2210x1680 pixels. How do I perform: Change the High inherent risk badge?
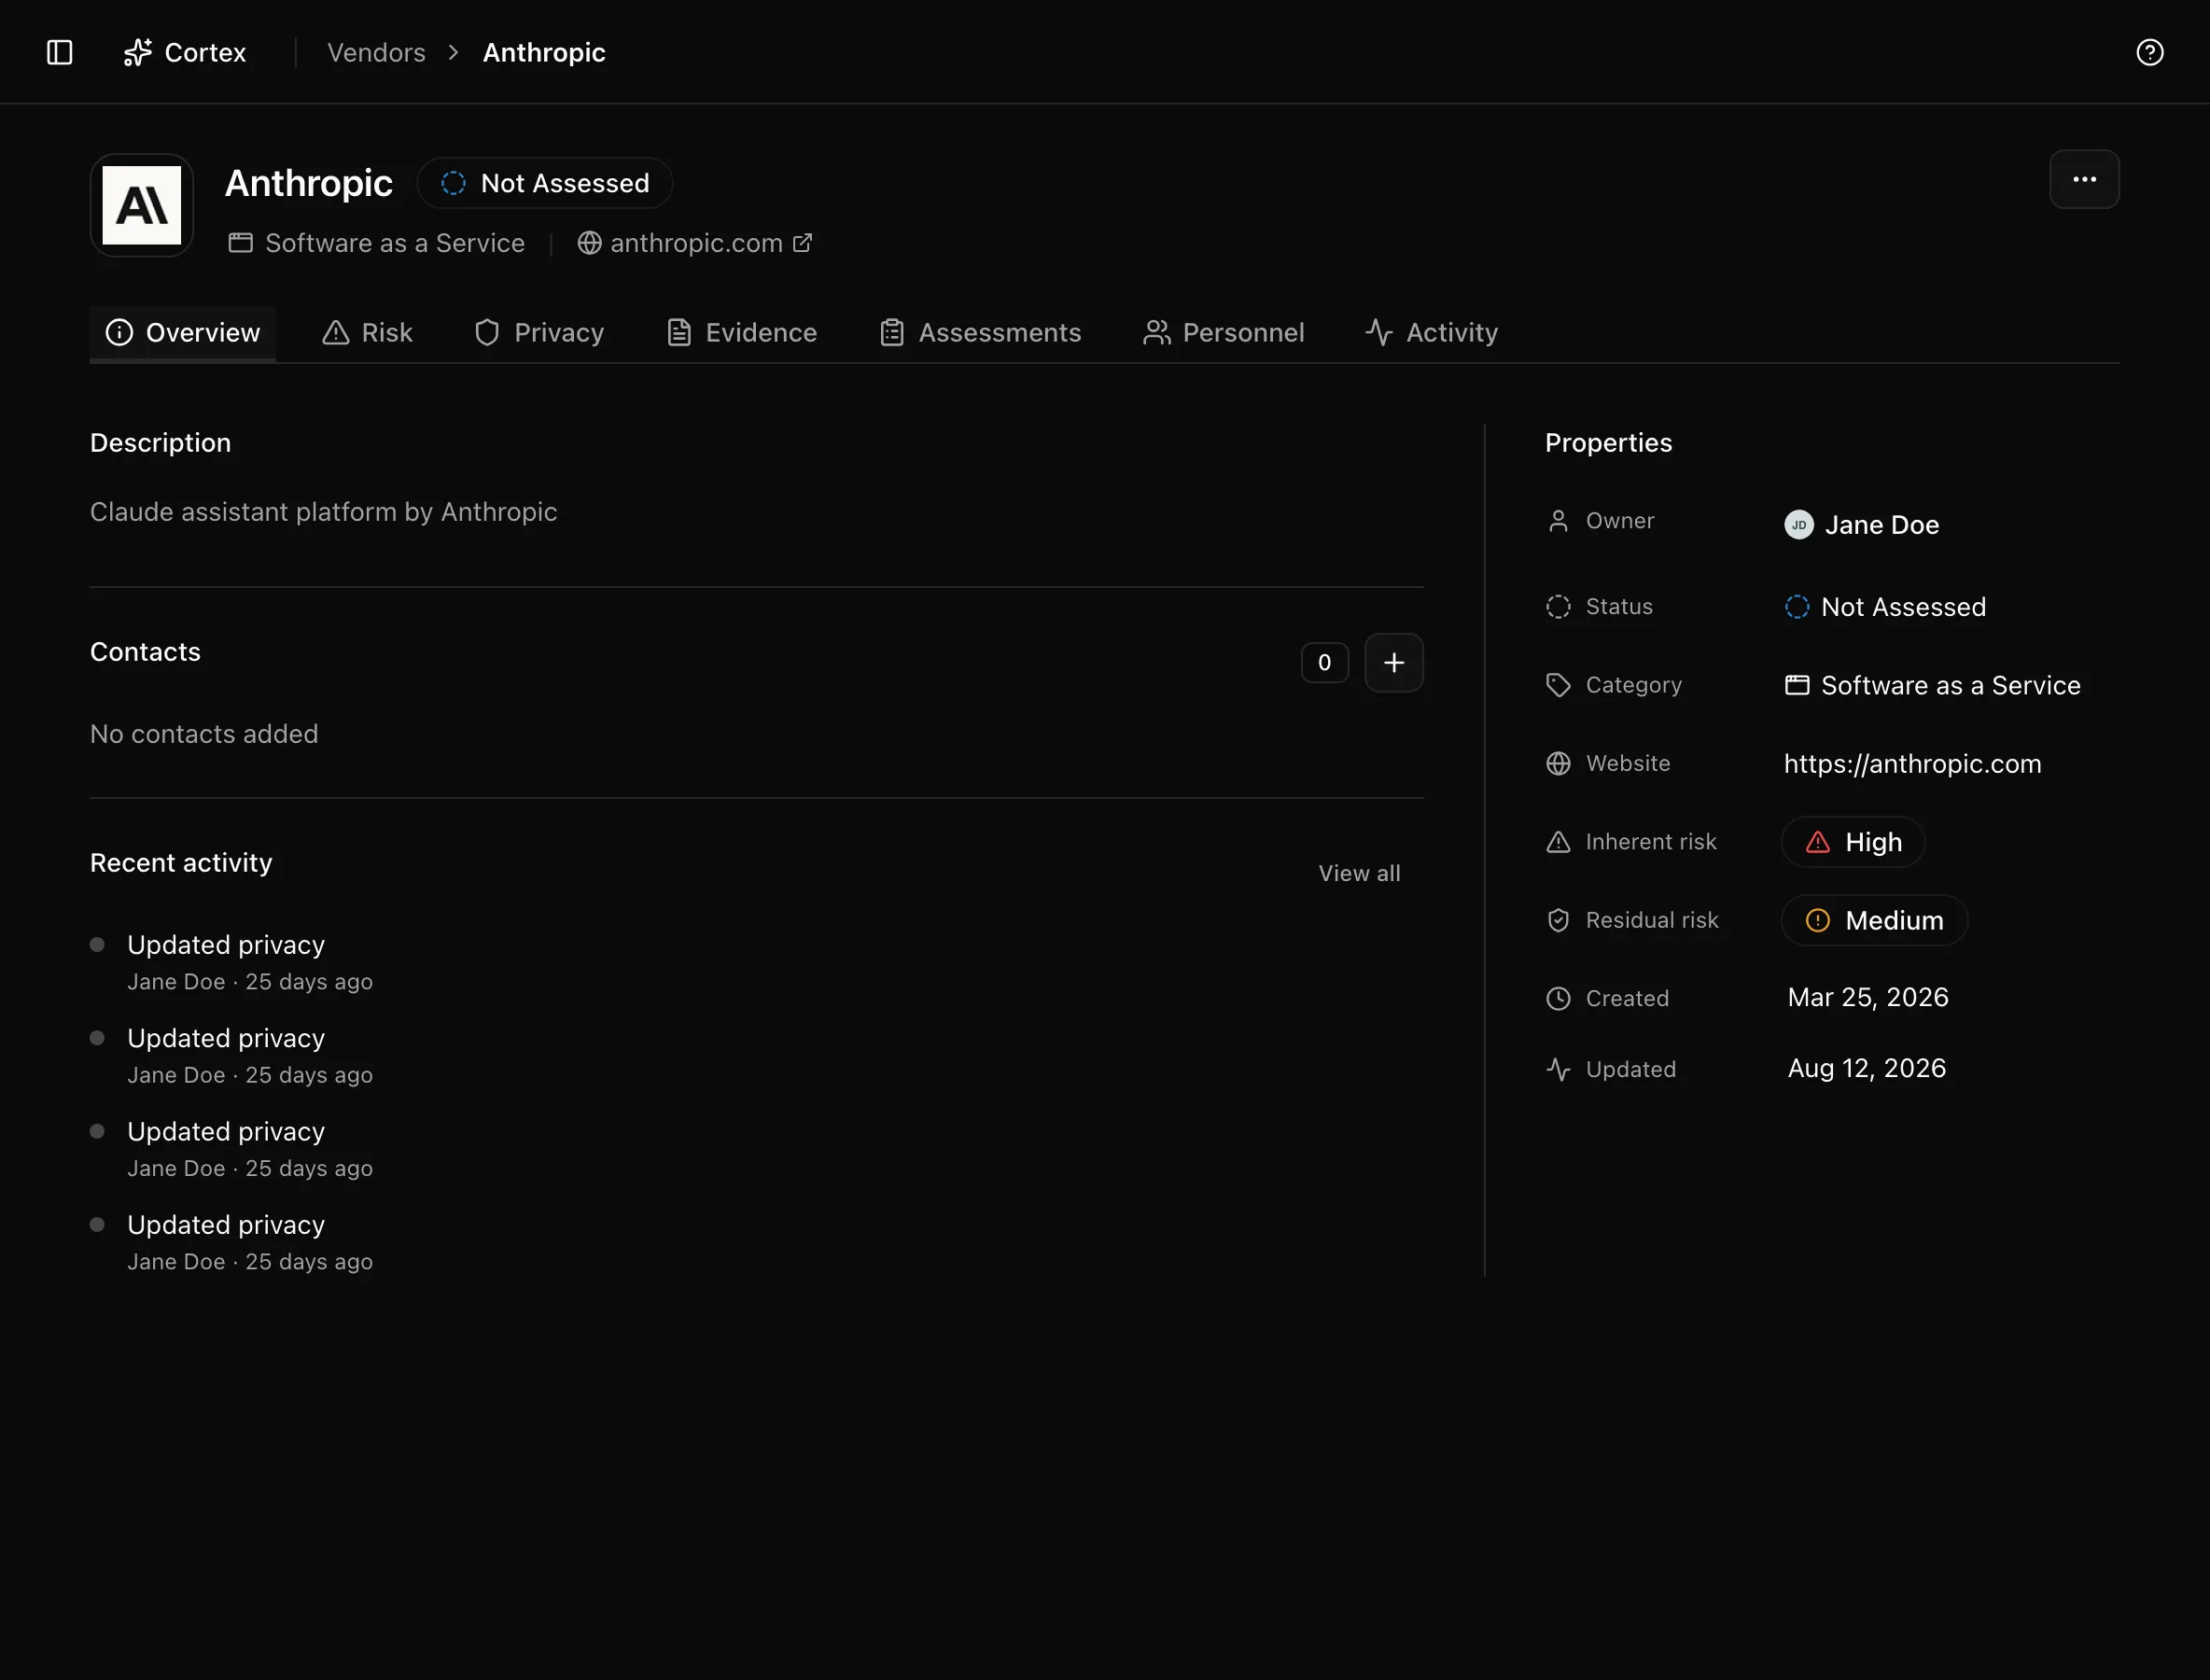point(1853,842)
